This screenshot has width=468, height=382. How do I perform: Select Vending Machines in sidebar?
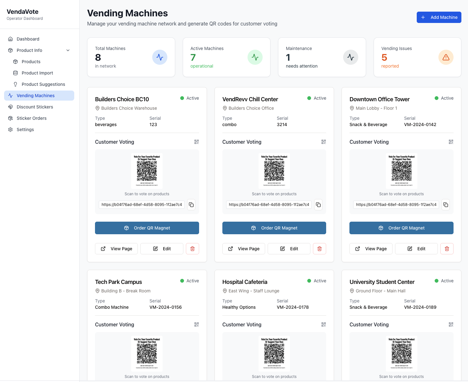click(36, 96)
